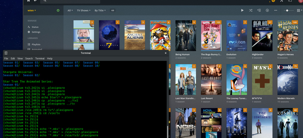Open The Looney Tunes poster
303x138 pixels.
coord(237,80)
